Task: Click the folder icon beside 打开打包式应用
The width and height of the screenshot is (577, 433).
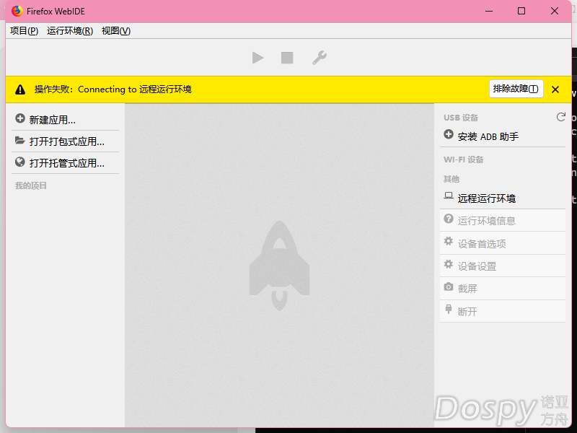Action: [x=20, y=140]
